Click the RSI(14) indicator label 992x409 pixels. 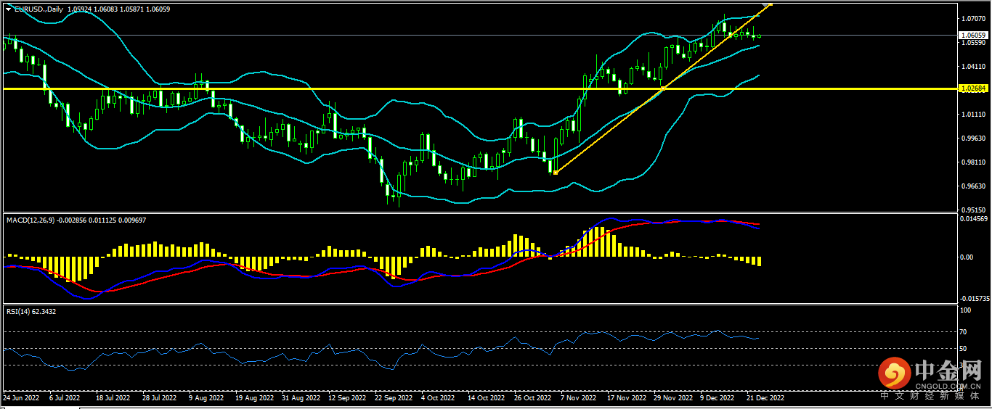[x=20, y=311]
